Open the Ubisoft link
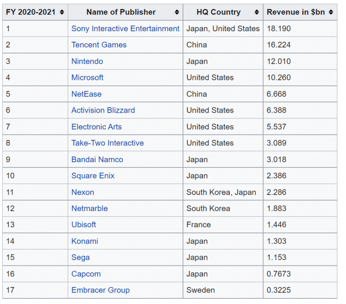 click(x=83, y=225)
